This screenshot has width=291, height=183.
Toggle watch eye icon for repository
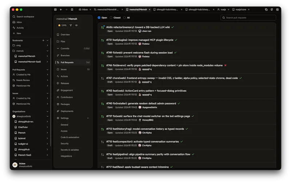(x=76, y=25)
